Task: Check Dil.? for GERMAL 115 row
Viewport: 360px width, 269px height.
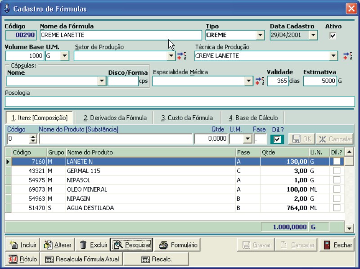Action: point(337,171)
